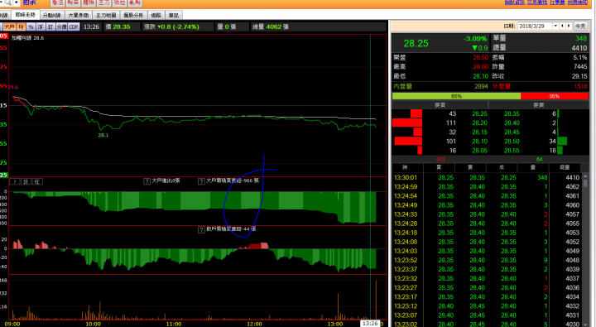
Task: Go to previous date arrow
Action: tap(562, 26)
